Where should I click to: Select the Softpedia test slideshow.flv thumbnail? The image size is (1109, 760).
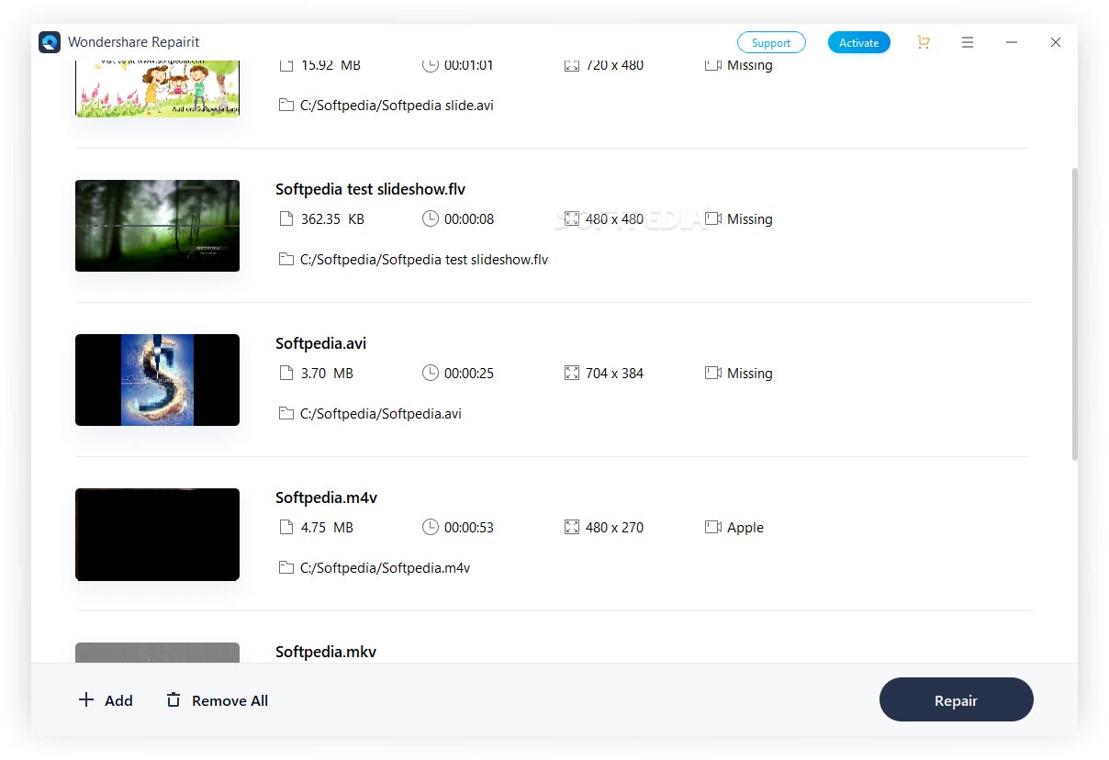(x=157, y=226)
